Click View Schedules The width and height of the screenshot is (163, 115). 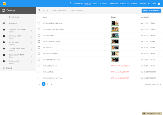(77, 11)
